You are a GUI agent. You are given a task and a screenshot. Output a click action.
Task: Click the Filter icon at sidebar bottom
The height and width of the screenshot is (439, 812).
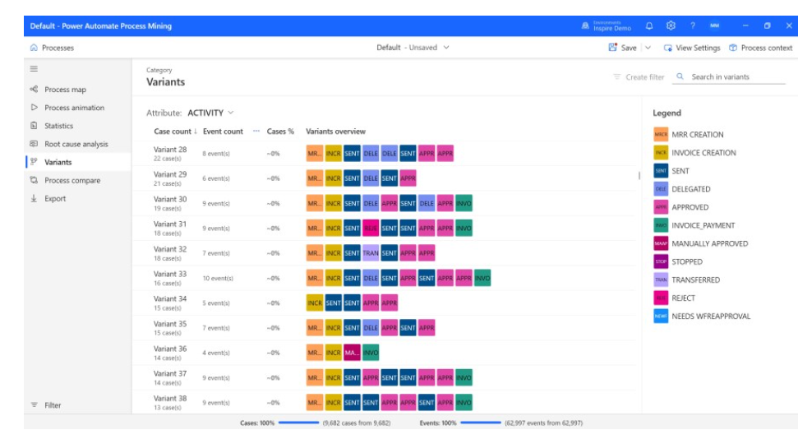tap(34, 404)
